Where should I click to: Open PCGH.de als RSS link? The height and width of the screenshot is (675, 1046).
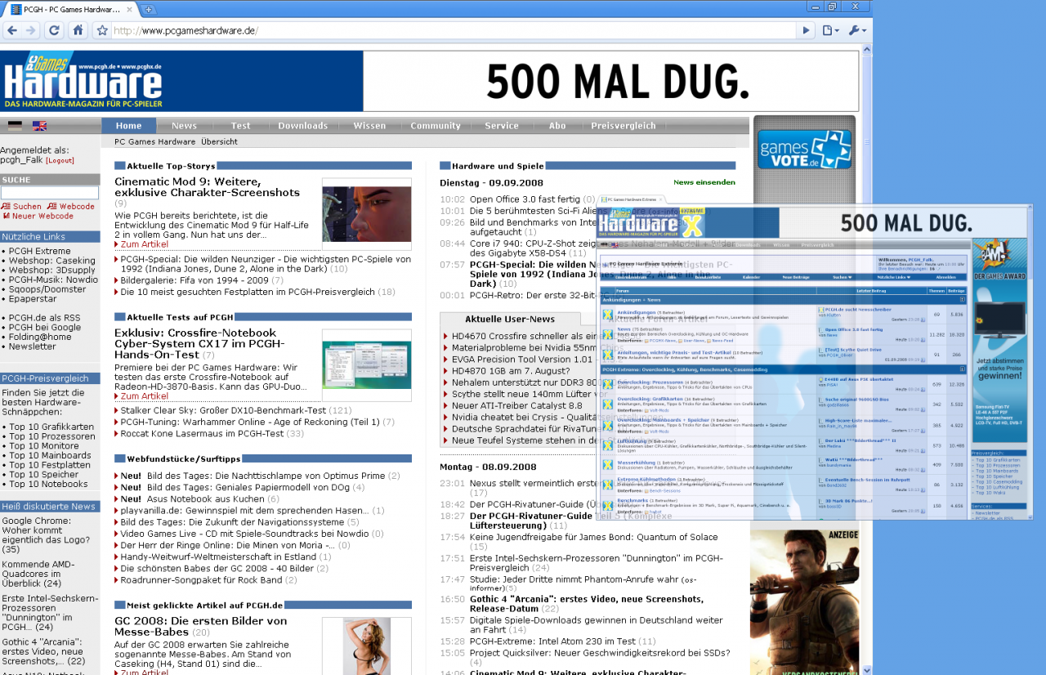point(45,318)
